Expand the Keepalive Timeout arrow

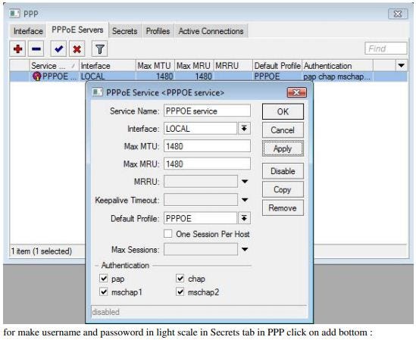pos(245,200)
